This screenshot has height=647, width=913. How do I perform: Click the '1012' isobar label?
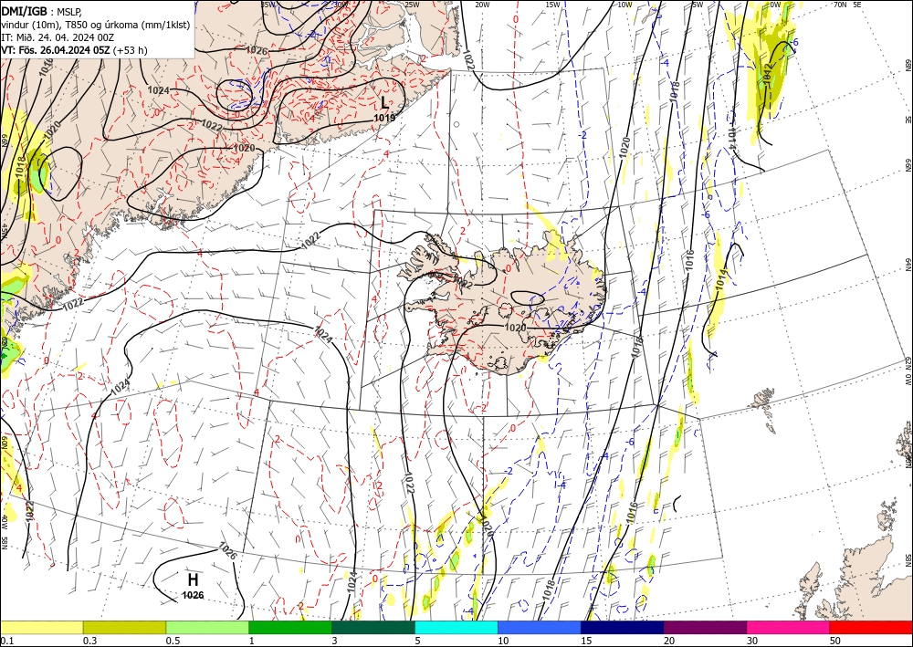click(x=768, y=73)
